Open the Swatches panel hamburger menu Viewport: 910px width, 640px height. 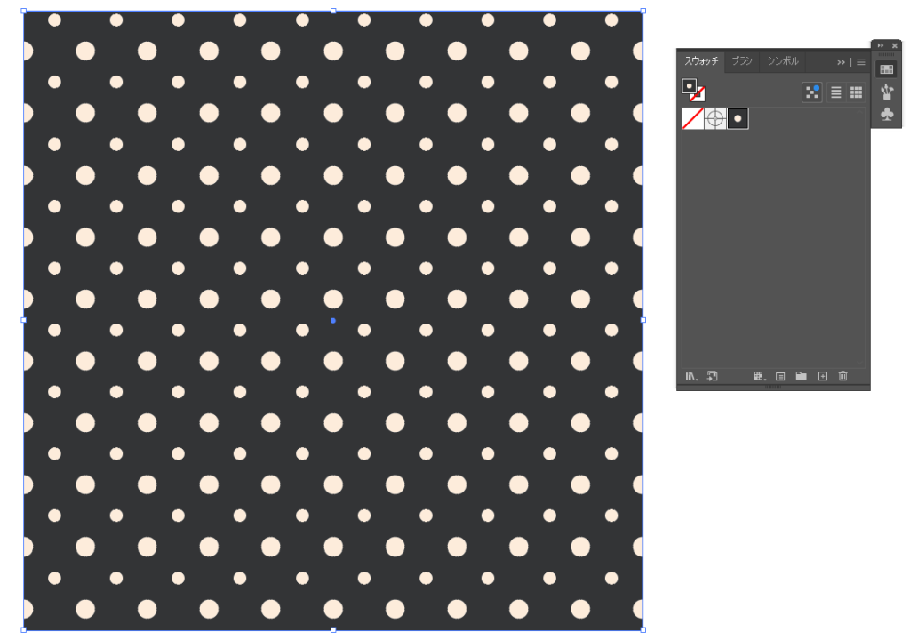tap(860, 62)
